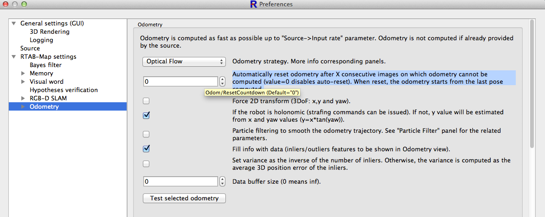Open Hypotheses verification settings
The image size is (545, 217).
(64, 90)
